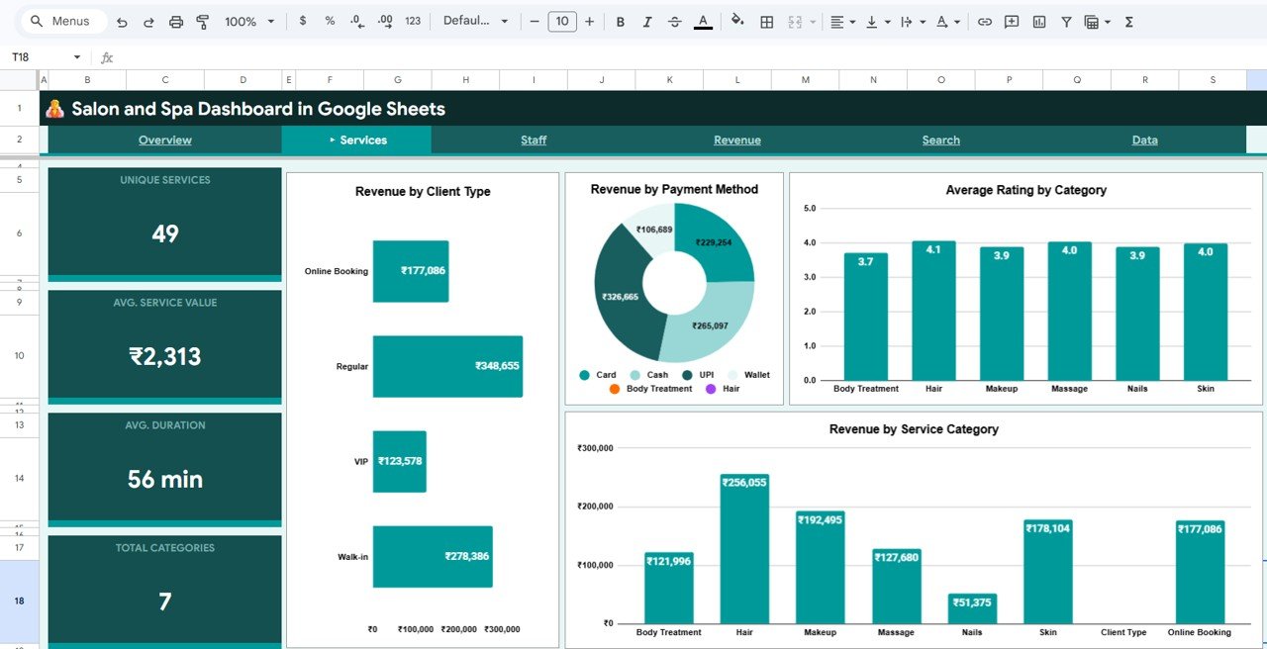The height and width of the screenshot is (649, 1267).
Task: Switch to the Revenue tab
Action: 737,139
